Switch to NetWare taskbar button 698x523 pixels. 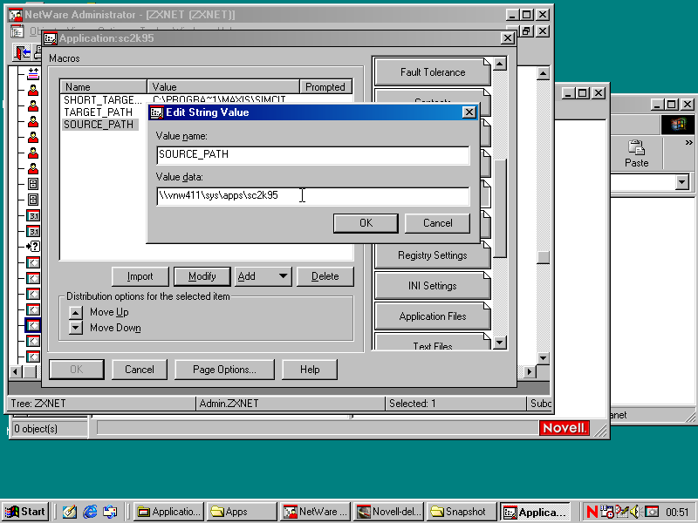[316, 512]
